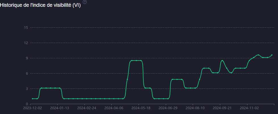Click the 'Historique de l'indice de visibilité' title

41,6
